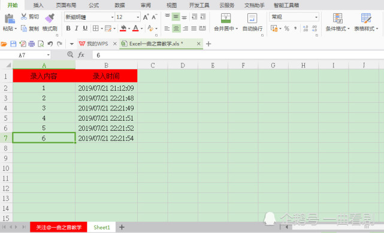This screenshot has width=384, height=233.
Task: Select cell B2 with timestamp 21:12:09
Action: 106,88
